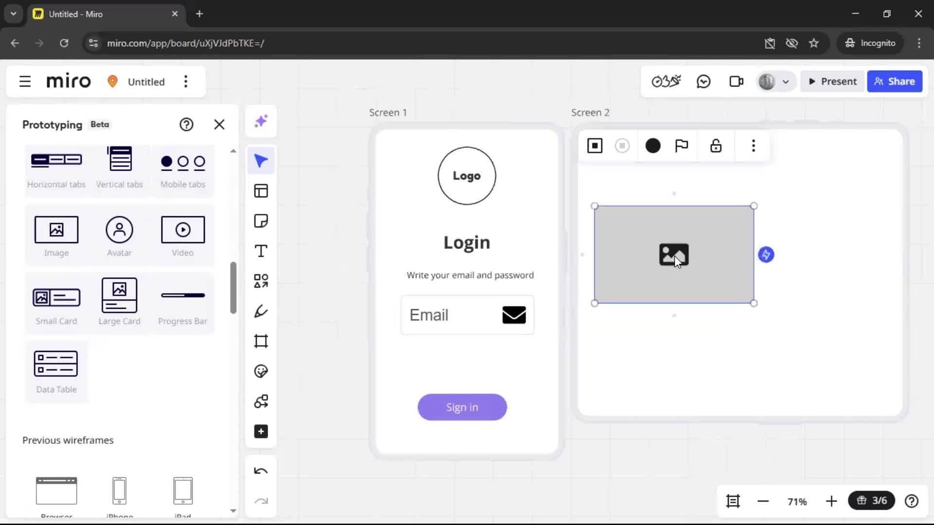Select Screen 1 frame label

(388, 112)
